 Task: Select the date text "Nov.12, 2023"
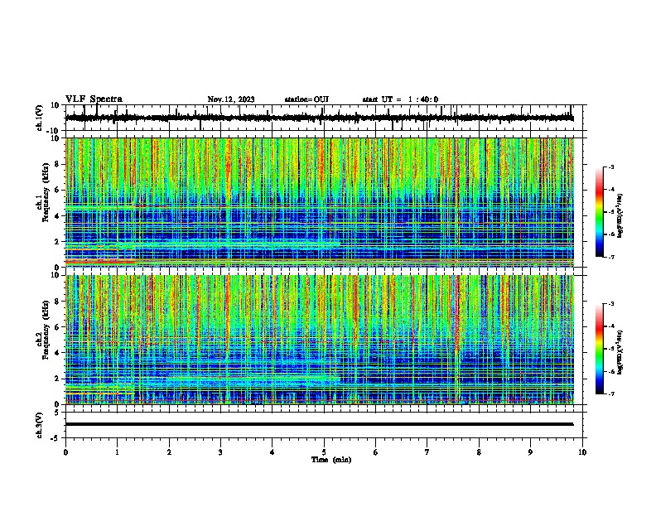231,99
